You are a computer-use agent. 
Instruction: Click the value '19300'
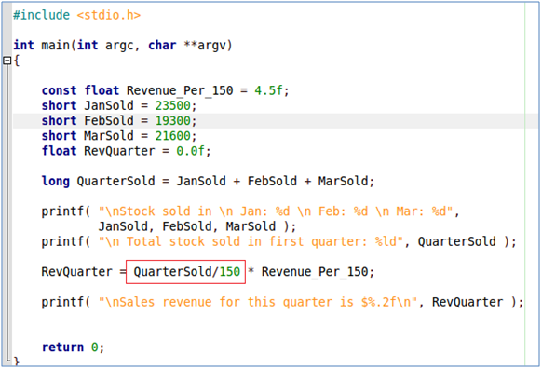click(x=173, y=121)
